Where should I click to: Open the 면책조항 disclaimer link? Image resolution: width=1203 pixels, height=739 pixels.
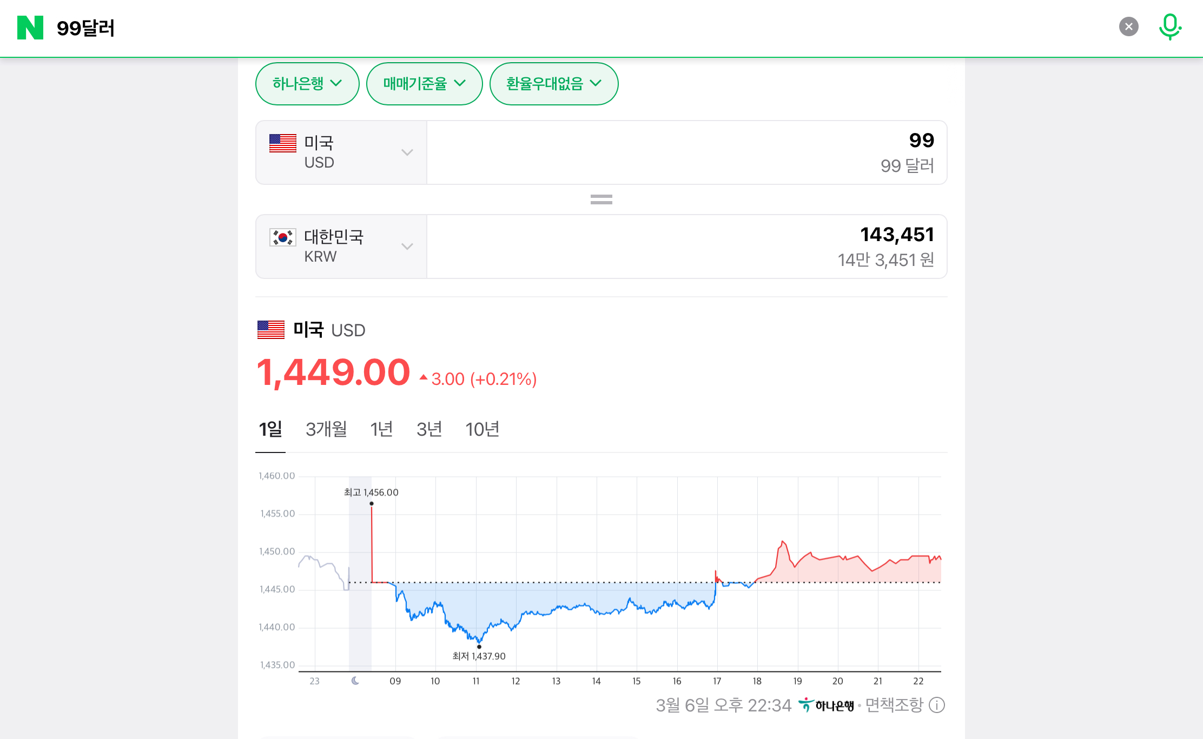point(894,705)
